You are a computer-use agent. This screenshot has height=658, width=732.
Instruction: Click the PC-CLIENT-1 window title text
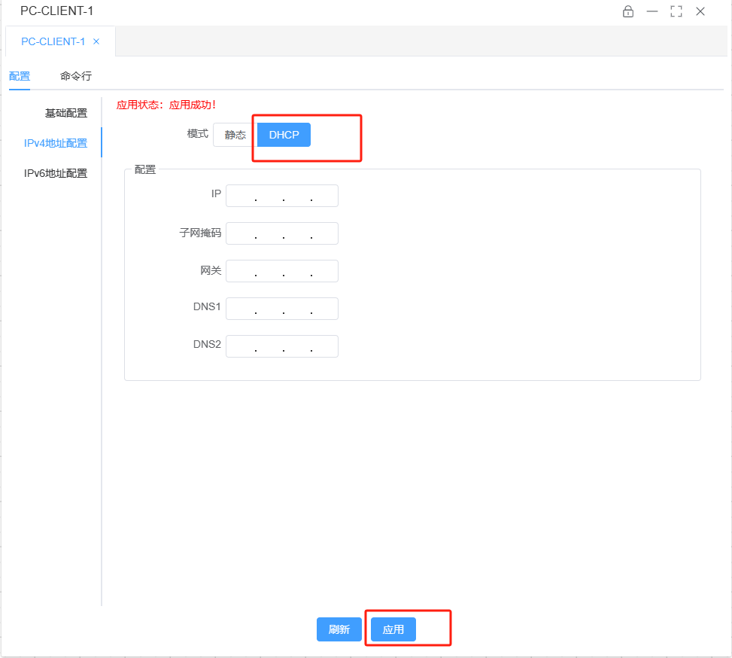tap(56, 11)
